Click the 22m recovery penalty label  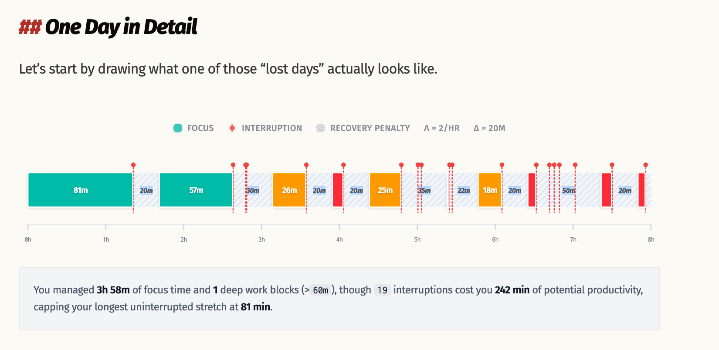(464, 191)
